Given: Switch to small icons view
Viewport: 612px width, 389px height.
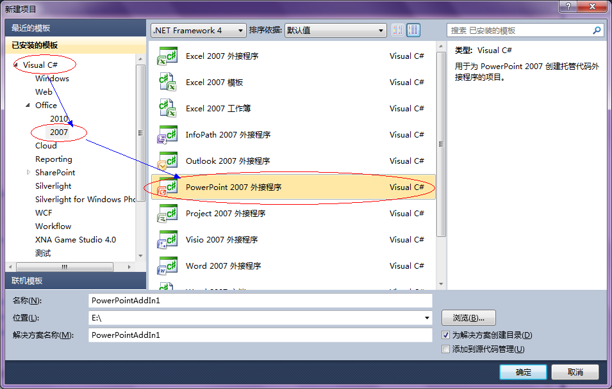Looking at the screenshot, I should [398, 30].
